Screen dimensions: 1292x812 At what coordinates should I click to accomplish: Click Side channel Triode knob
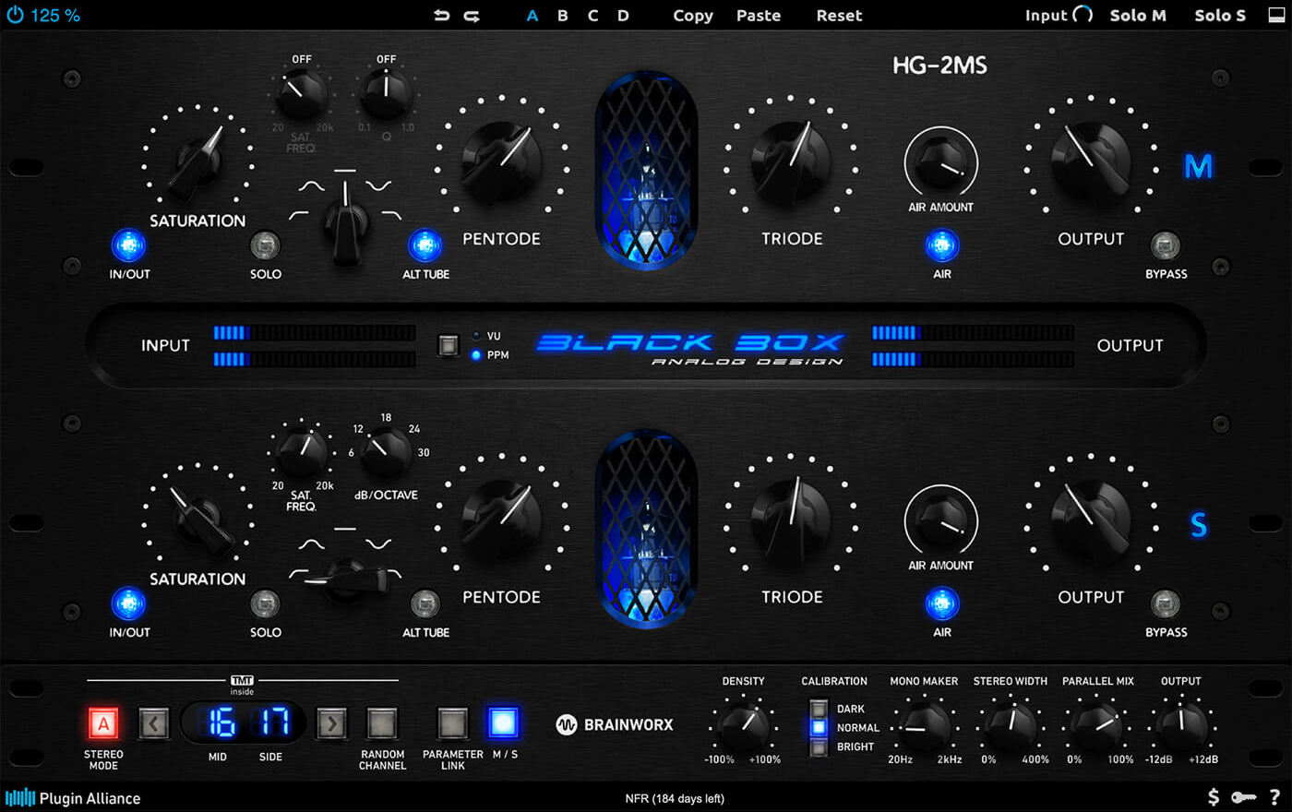click(x=791, y=521)
